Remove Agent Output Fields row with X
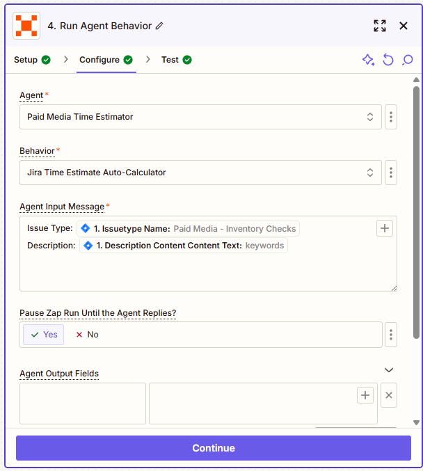Screen dimensions: 423x471 tap(389, 395)
